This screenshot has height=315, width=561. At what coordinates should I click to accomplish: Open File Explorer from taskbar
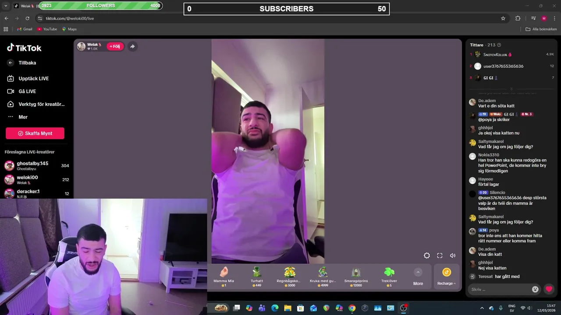pyautogui.click(x=288, y=308)
